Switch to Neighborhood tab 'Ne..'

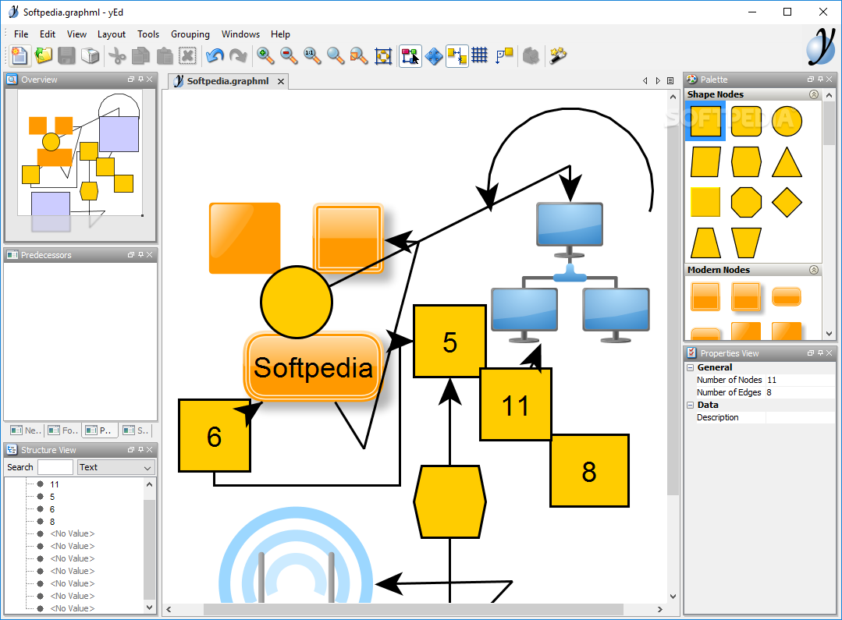pos(25,430)
